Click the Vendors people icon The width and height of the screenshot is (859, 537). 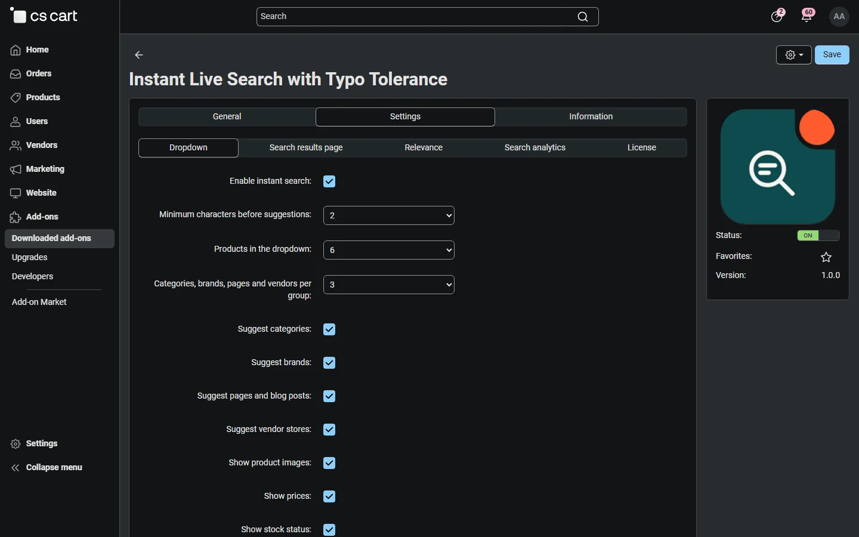16,146
